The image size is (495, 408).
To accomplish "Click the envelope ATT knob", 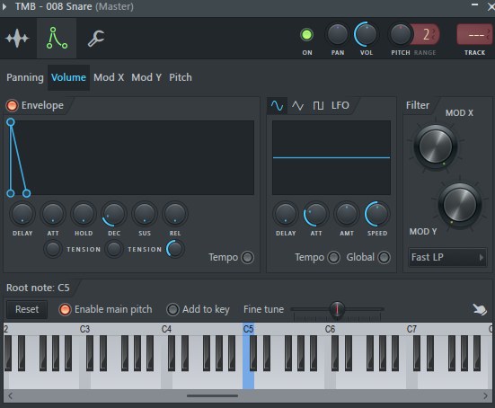I will click(x=53, y=214).
